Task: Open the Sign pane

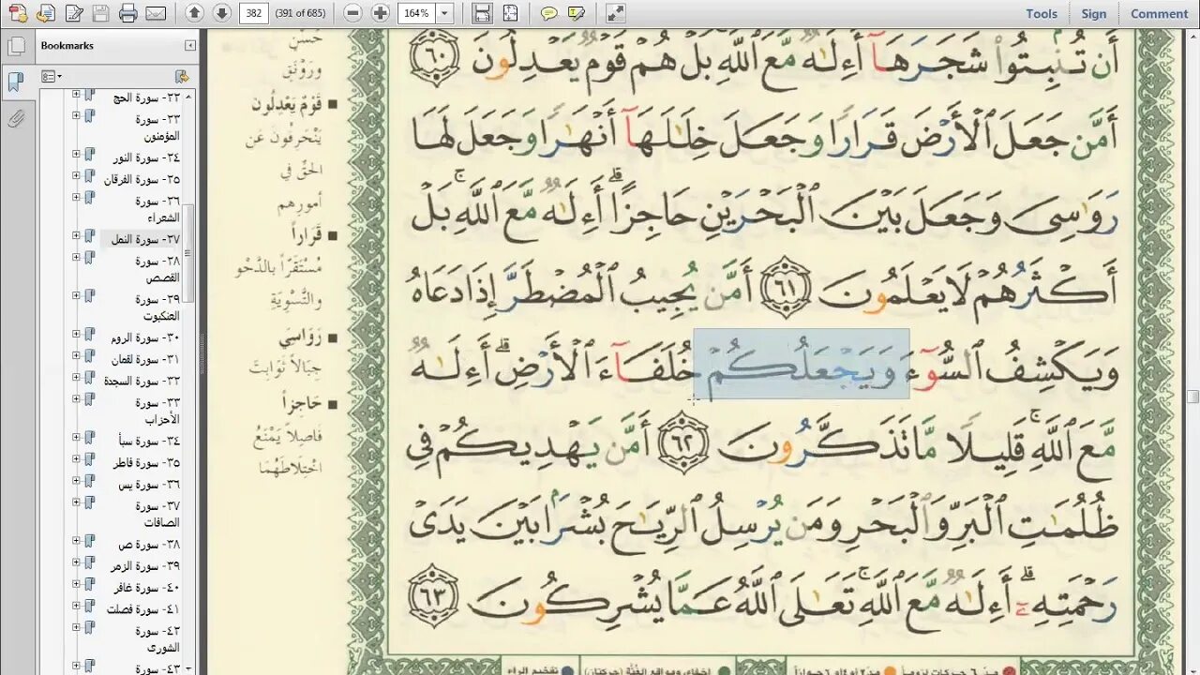Action: [1094, 13]
